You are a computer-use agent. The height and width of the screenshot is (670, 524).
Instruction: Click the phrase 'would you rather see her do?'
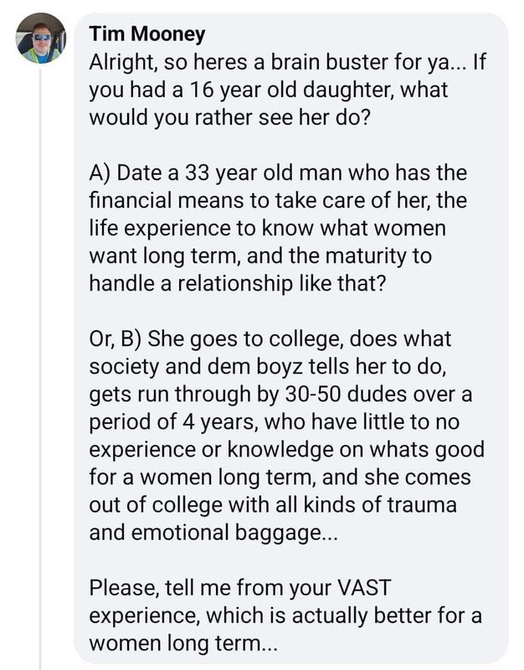tap(229, 117)
